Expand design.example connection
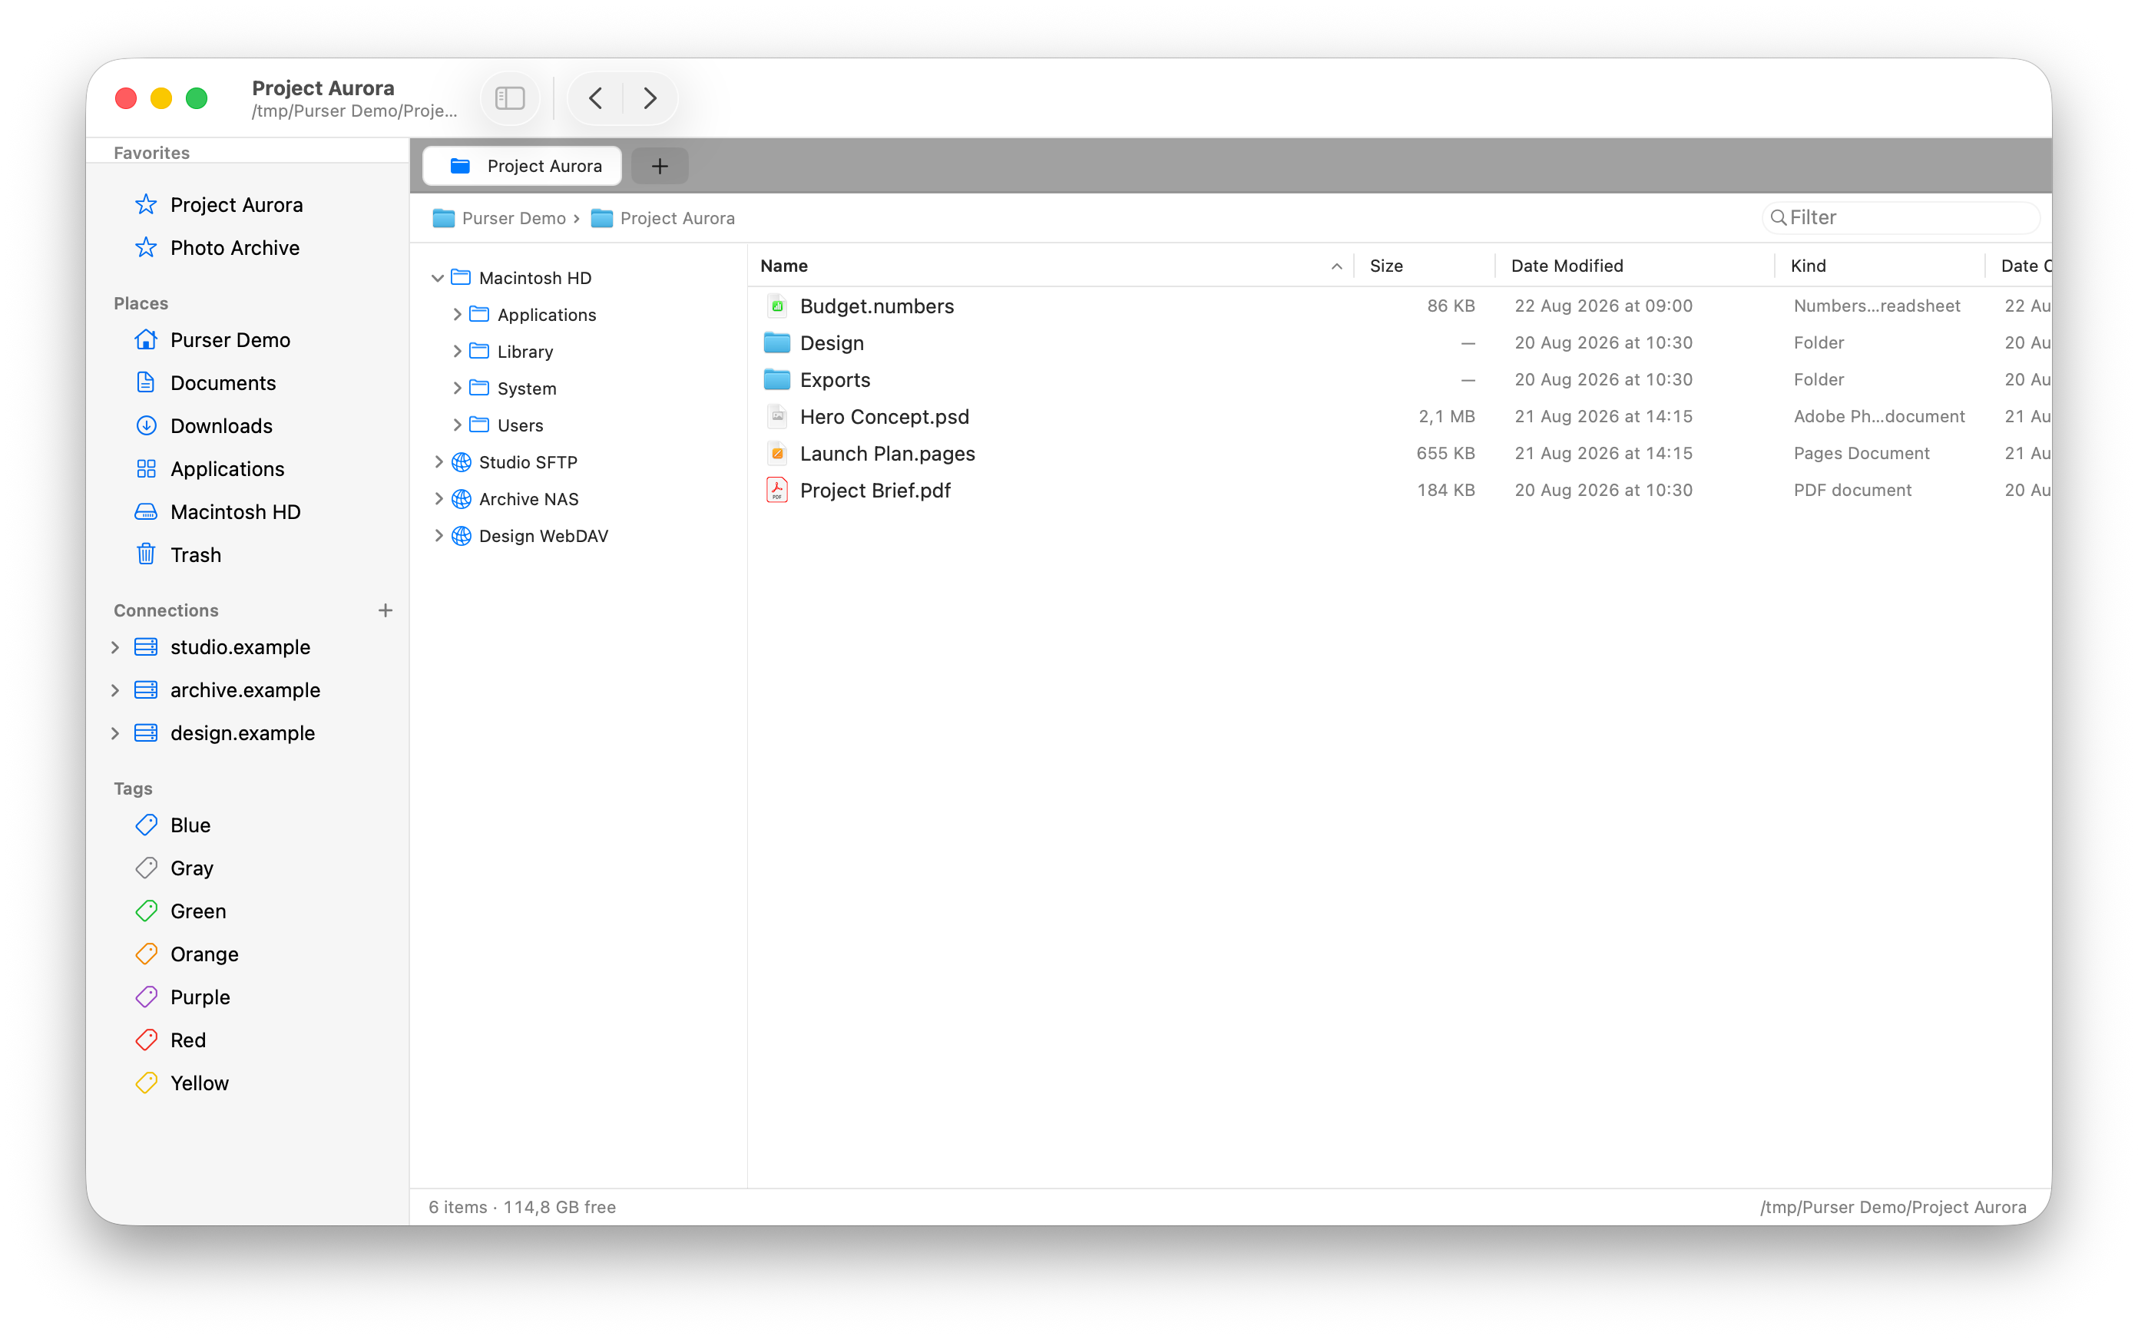Viewport: 2138px width, 1339px height. click(115, 733)
